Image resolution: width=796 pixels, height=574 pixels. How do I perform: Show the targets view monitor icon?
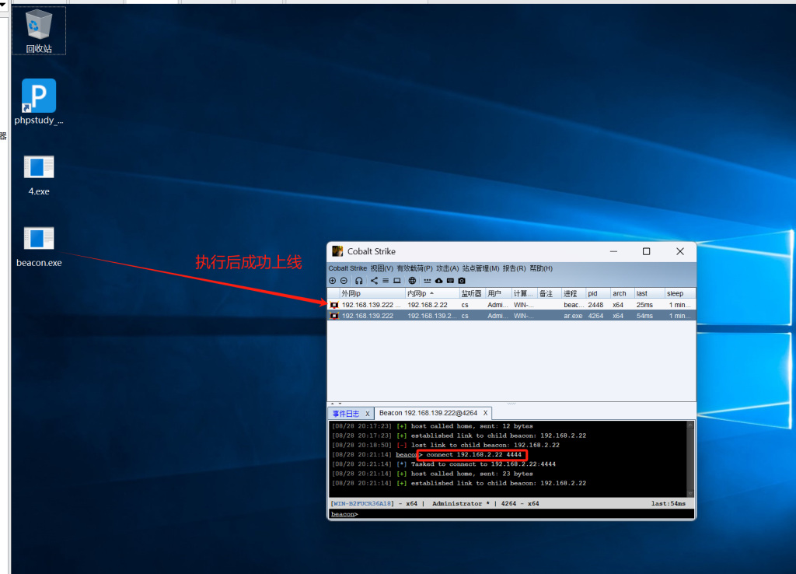[397, 281]
